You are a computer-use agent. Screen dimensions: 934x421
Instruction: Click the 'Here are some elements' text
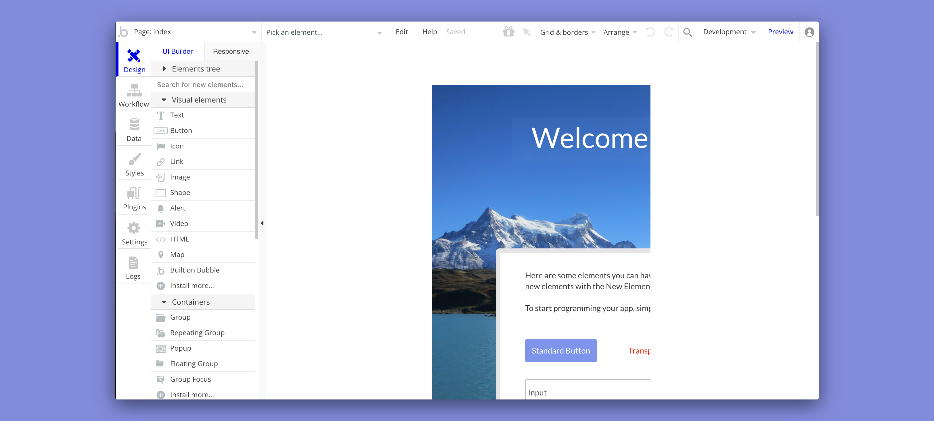click(587, 281)
